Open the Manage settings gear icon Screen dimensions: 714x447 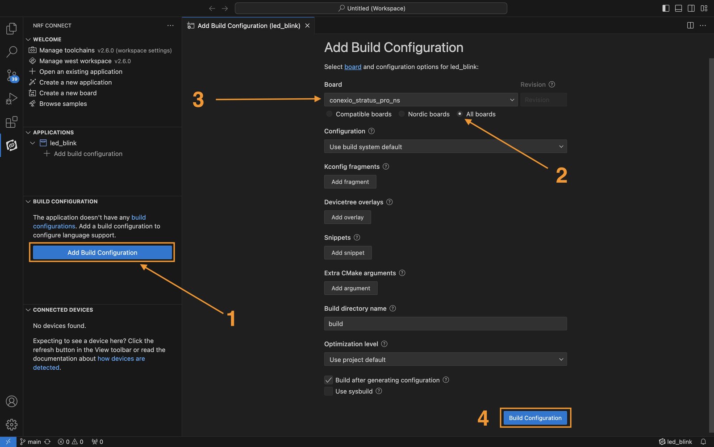tap(12, 424)
